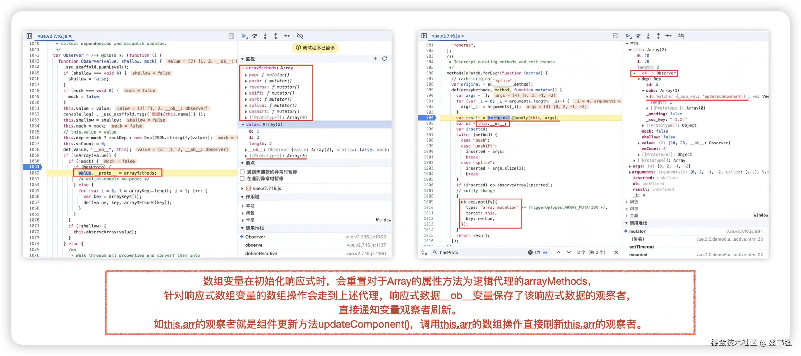Resume script execution in left debugger toolbar
Screen dimensions: 801x356
[244, 36]
